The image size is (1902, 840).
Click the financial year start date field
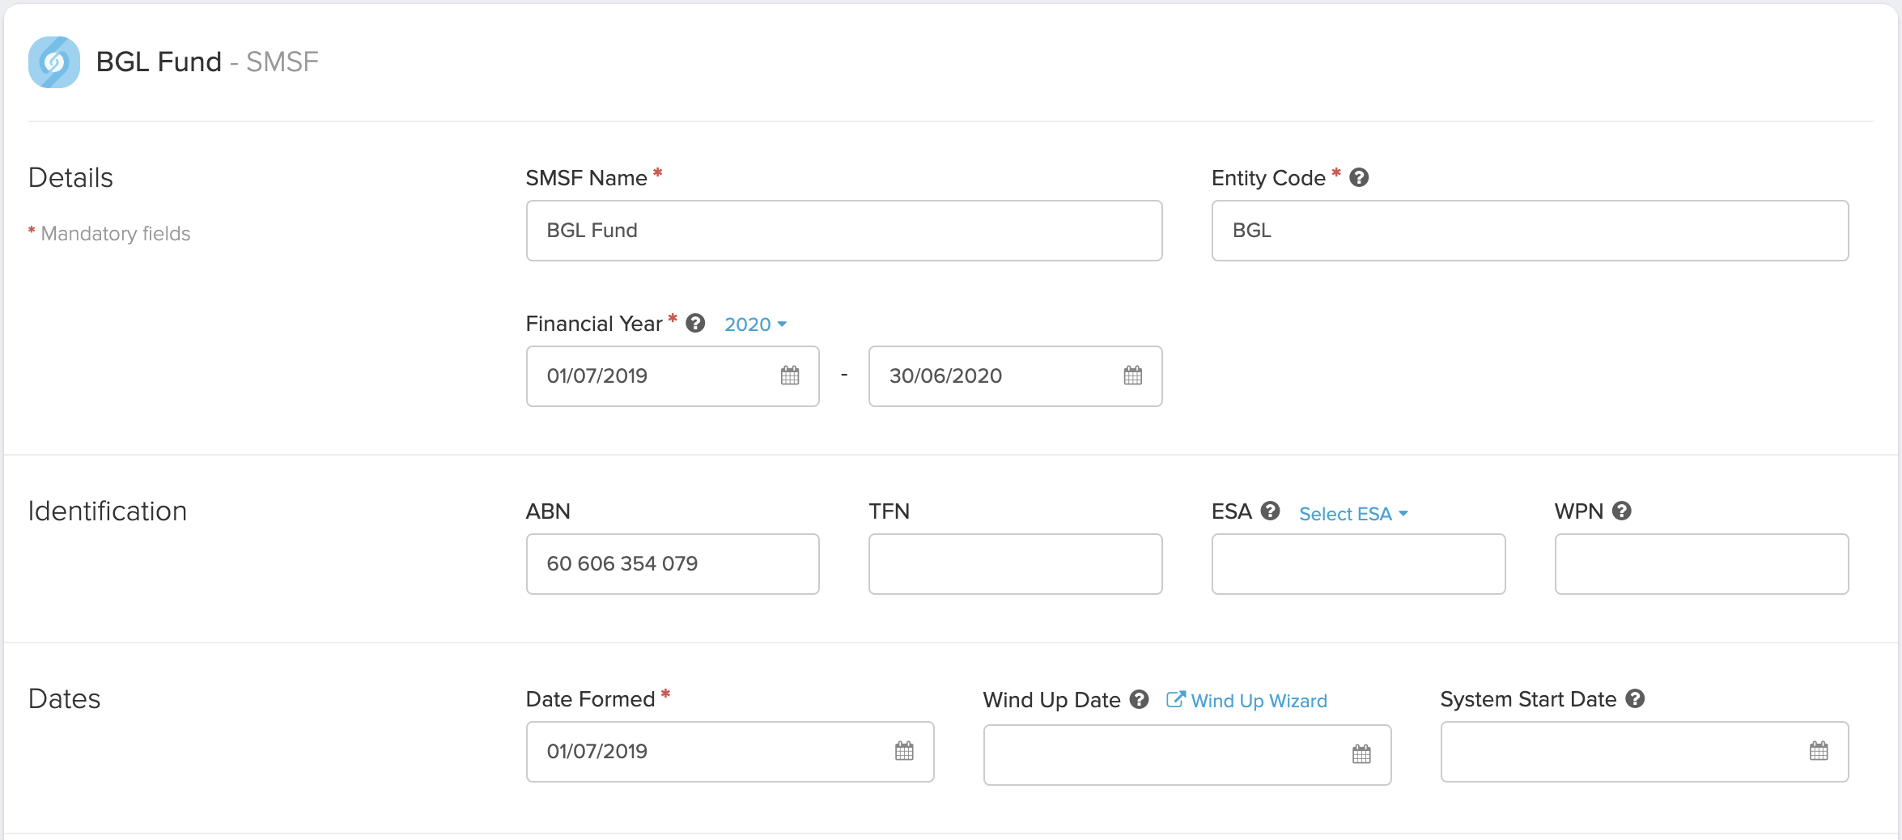click(x=673, y=376)
